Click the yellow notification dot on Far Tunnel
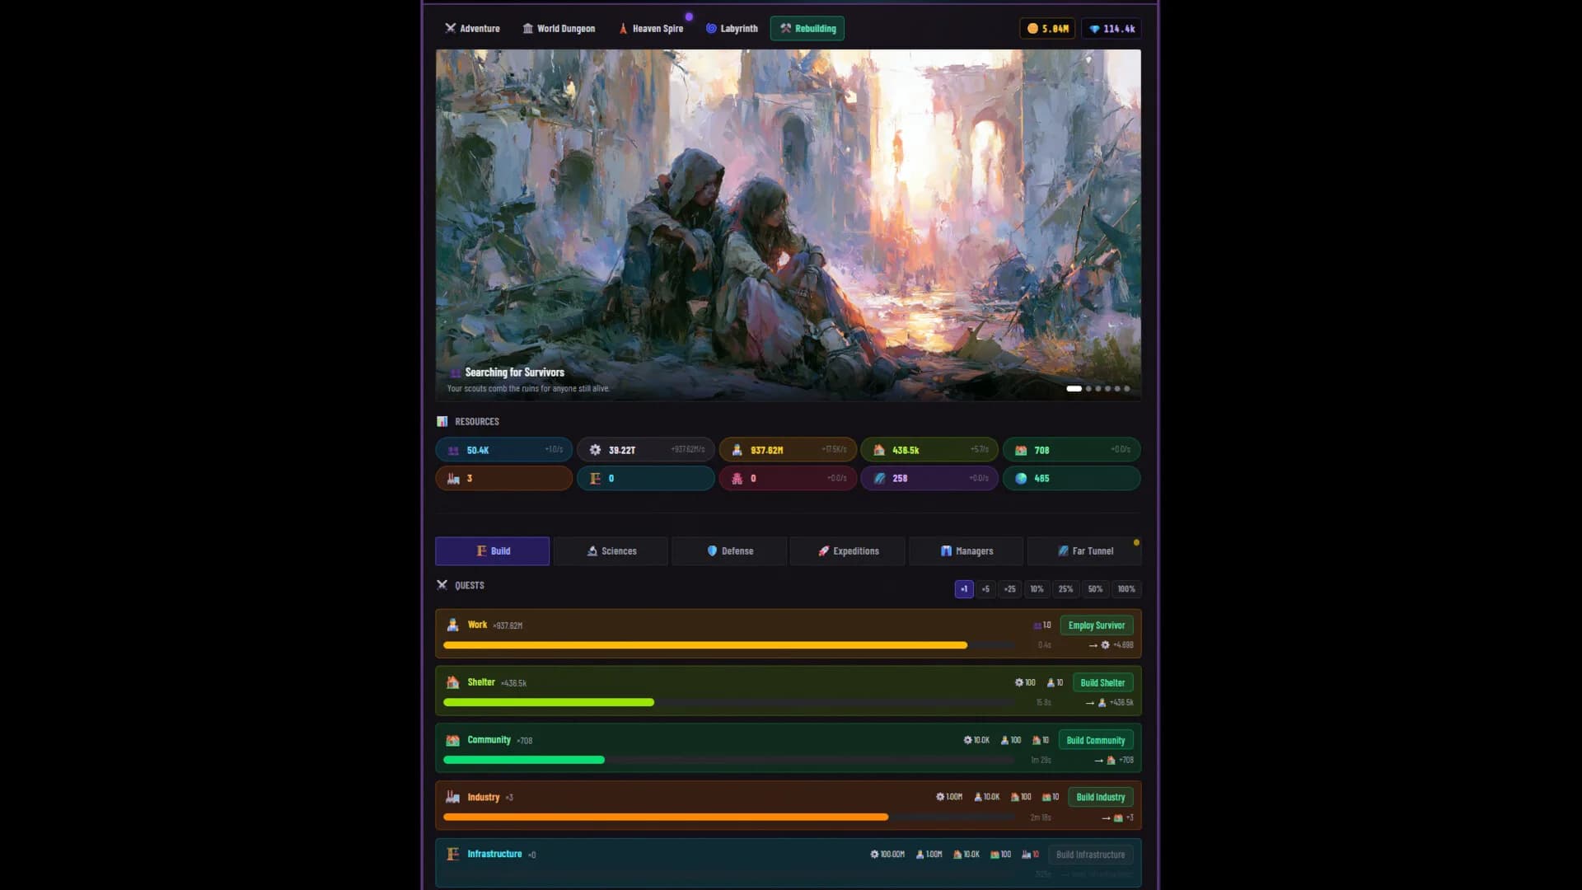This screenshot has height=890, width=1582. 1136,542
